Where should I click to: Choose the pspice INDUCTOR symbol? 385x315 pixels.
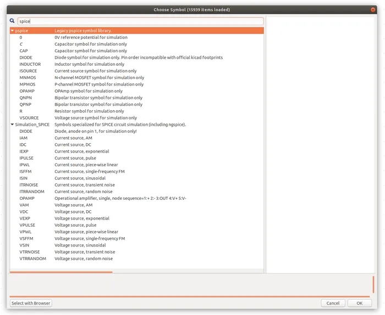30,64
